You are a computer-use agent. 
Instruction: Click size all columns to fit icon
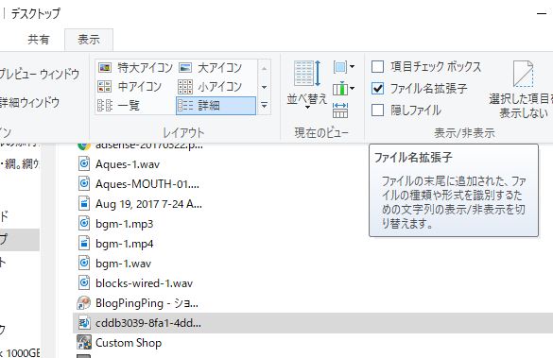point(340,111)
